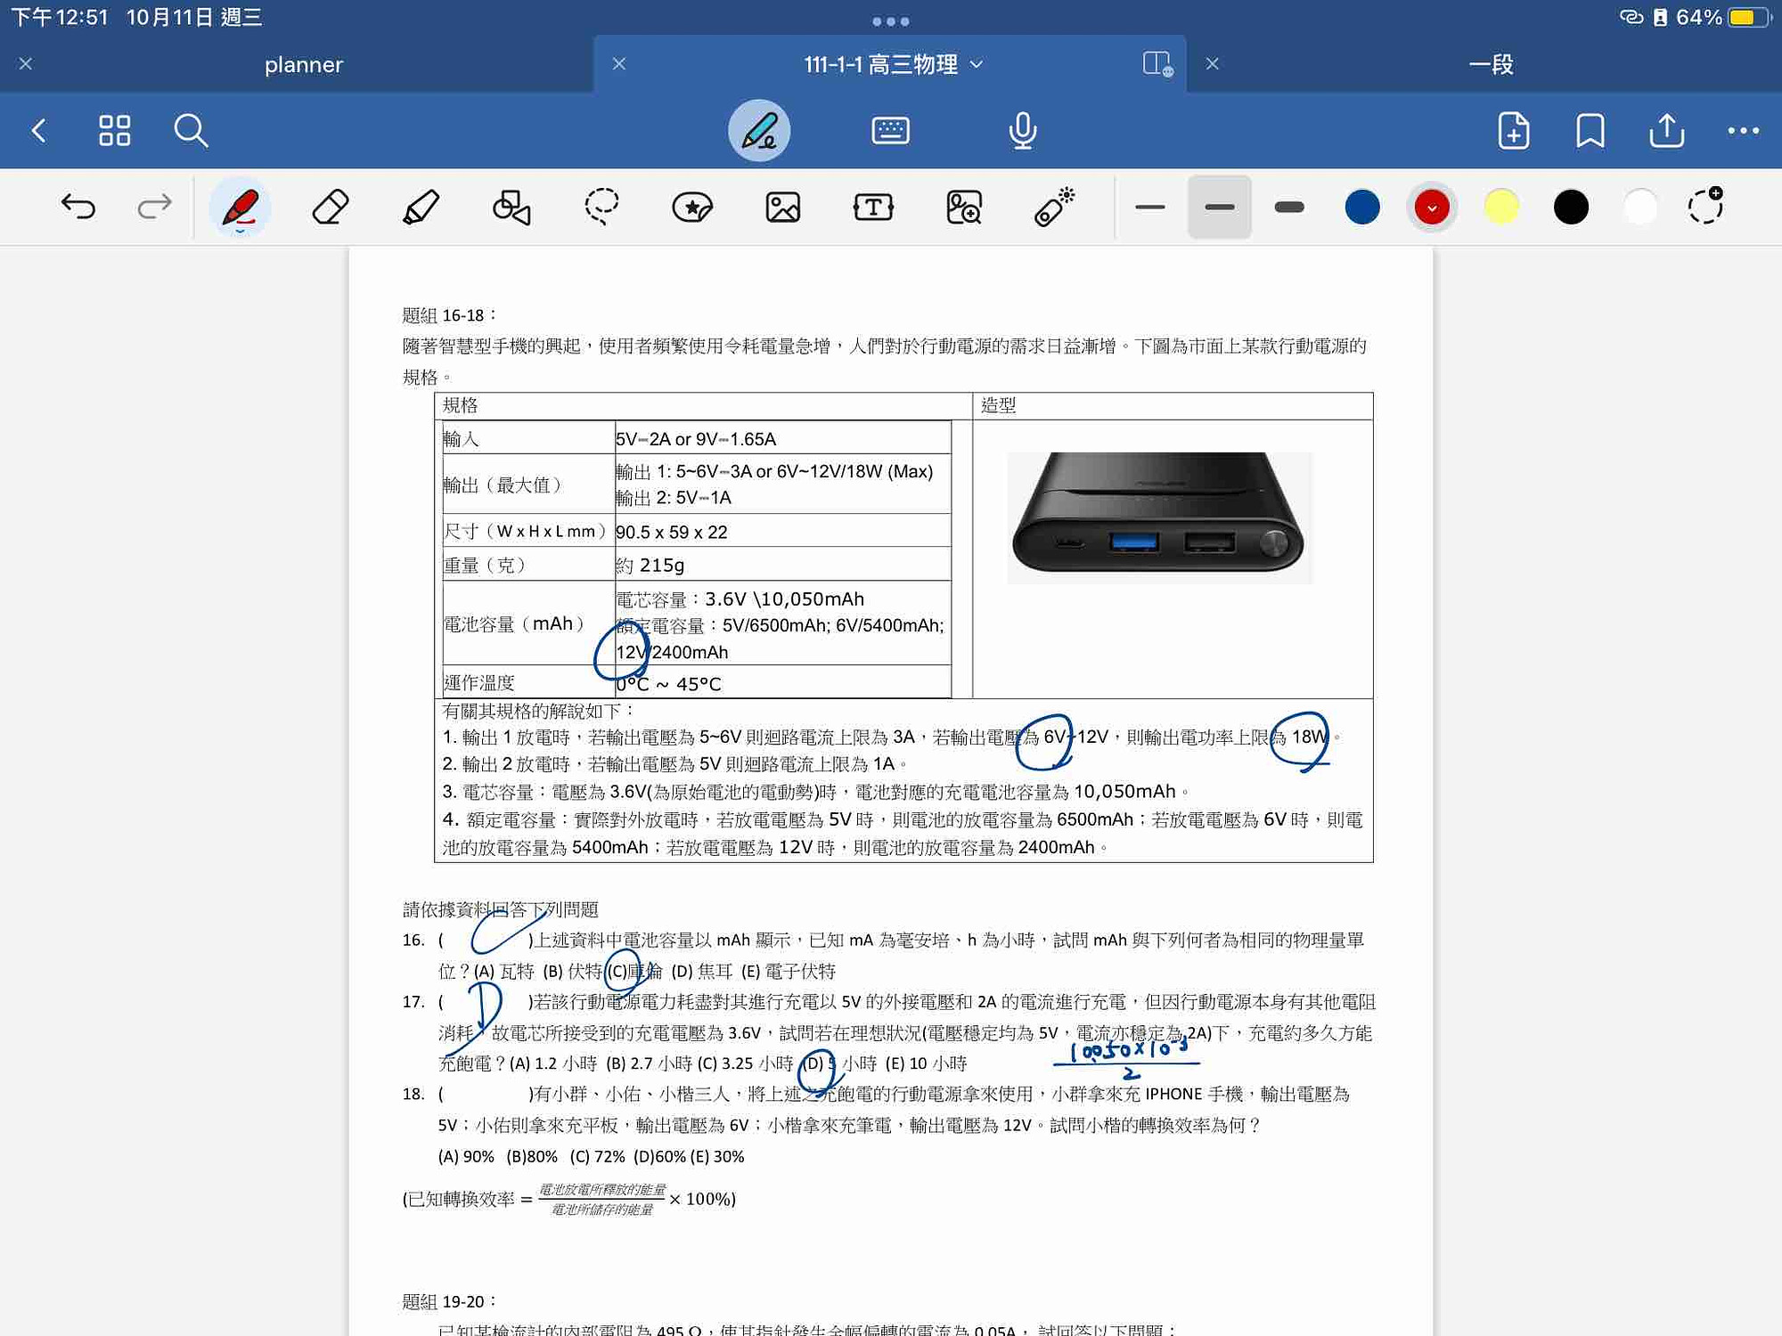
Task: Tap the 90.5 x 59 x 22 cell
Action: pos(782,532)
